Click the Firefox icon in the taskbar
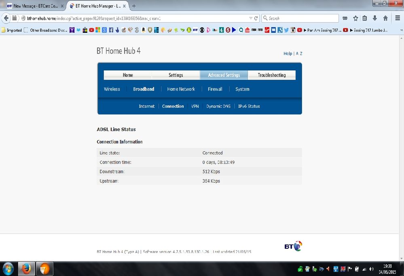The image size is (404, 276). point(26,269)
